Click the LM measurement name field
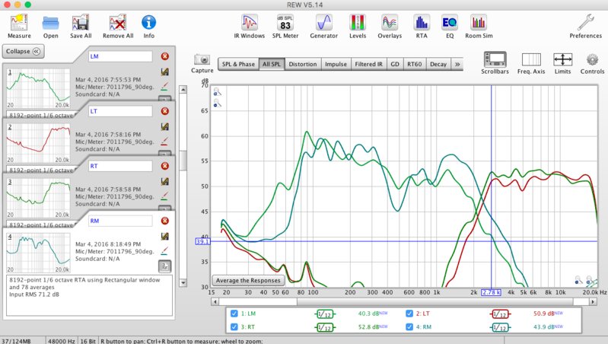 [120, 56]
